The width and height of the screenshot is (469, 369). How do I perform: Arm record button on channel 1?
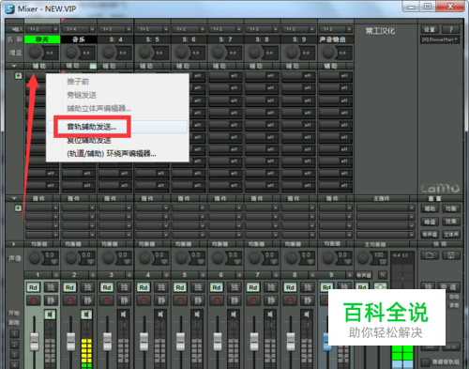(33, 300)
